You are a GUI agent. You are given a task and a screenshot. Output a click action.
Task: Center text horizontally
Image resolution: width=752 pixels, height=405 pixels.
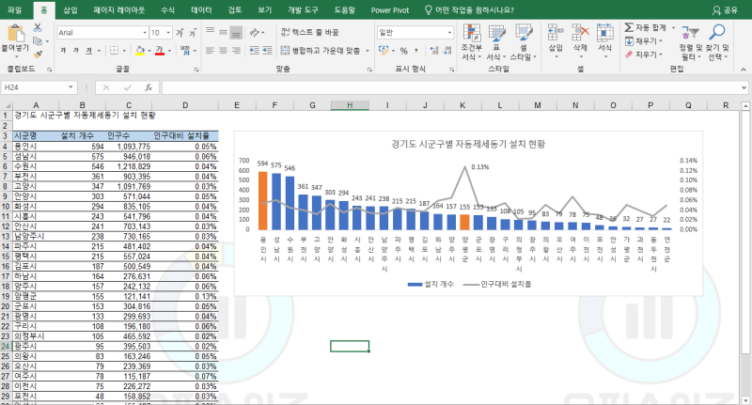tap(223, 51)
